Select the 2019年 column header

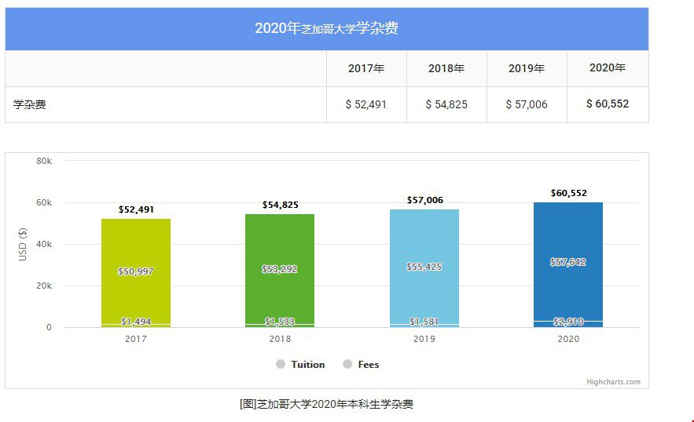click(527, 68)
